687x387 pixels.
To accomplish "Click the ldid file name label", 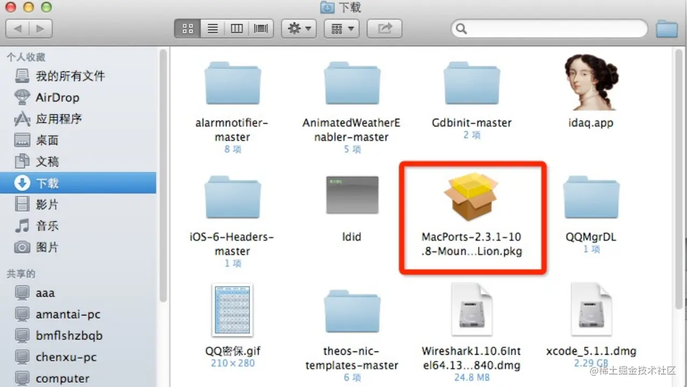I will 352,237.
